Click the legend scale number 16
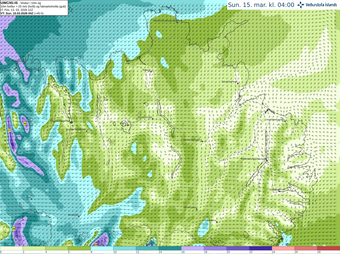This screenshot has height=254, width=340. pyautogui.click(x=183, y=252)
